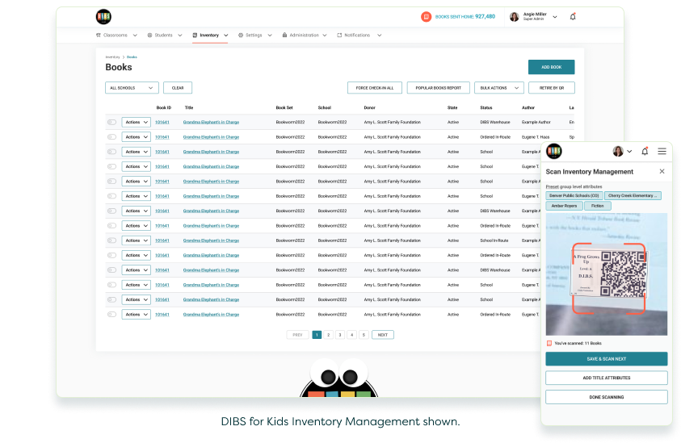Click the DIBS logo in the desktop header
This screenshot has width=681, height=443.
[103, 17]
